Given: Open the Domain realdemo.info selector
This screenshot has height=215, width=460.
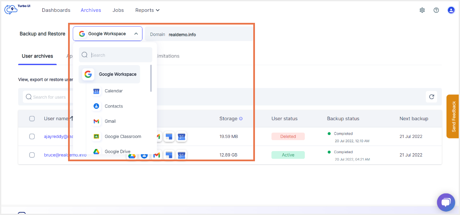Looking at the screenshot, I should click(x=199, y=34).
